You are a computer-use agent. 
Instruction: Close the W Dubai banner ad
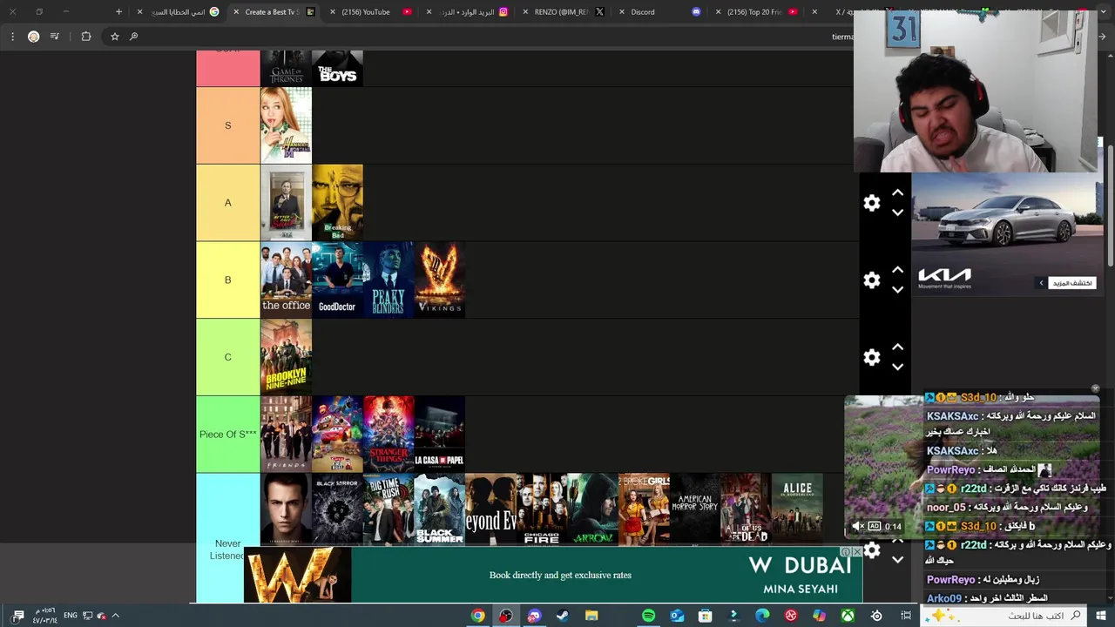click(x=857, y=552)
